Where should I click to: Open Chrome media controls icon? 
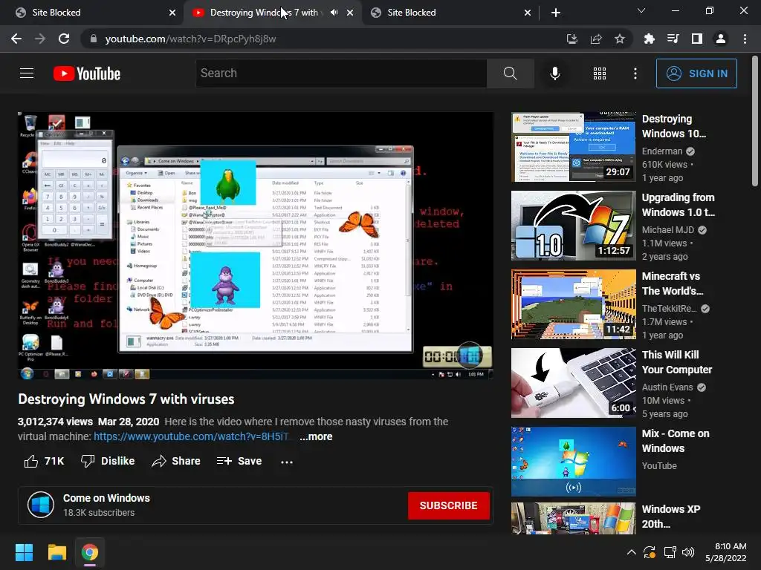(x=673, y=39)
